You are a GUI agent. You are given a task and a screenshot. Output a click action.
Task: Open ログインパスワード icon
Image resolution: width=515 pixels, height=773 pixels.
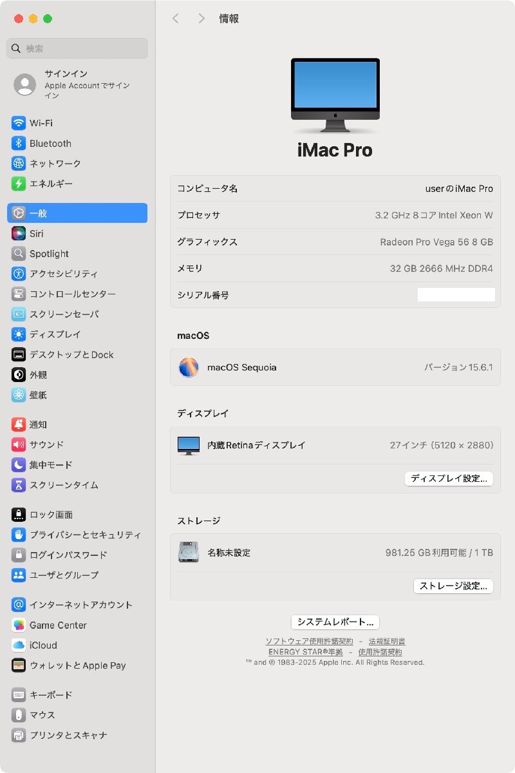[x=19, y=555]
